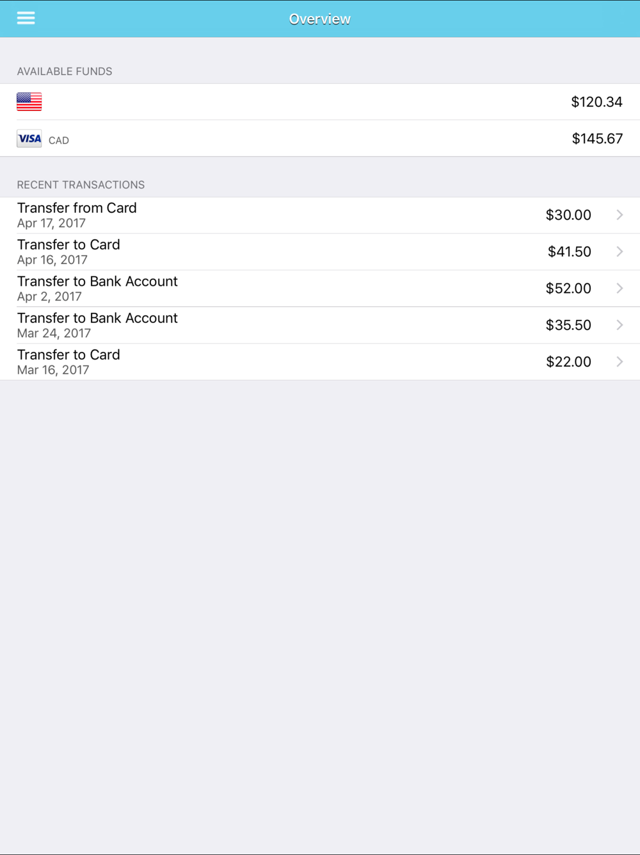
Task: Select the $145.67 CAD balance
Action: pyautogui.click(x=597, y=138)
